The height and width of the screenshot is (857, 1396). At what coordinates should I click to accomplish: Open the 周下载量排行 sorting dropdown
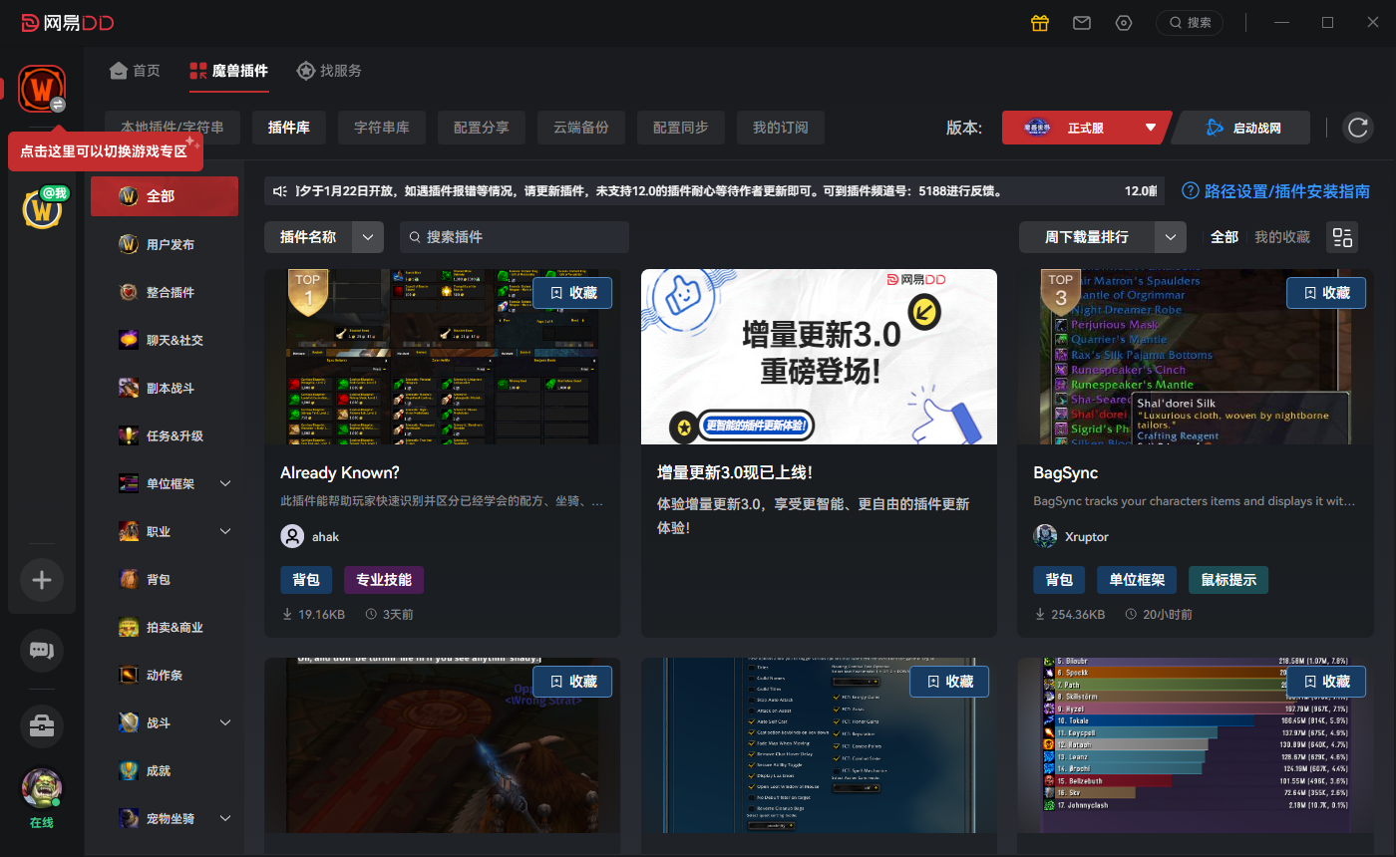(1103, 237)
